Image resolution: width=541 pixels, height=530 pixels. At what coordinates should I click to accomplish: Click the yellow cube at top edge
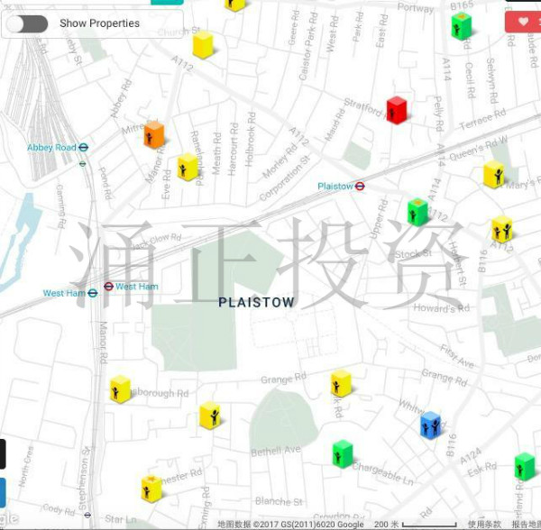click(x=235, y=5)
